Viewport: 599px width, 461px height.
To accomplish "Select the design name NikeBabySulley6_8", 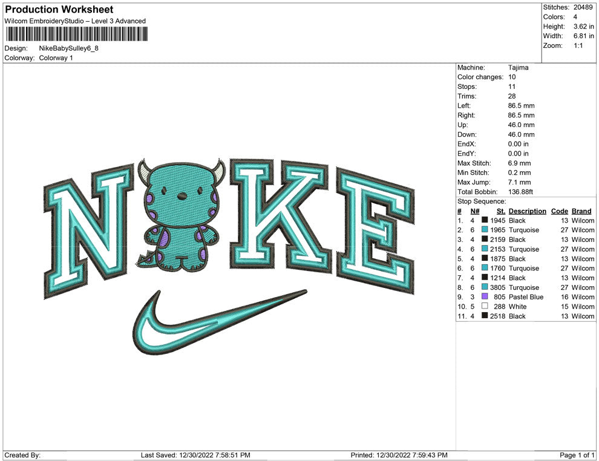I will click(69, 48).
